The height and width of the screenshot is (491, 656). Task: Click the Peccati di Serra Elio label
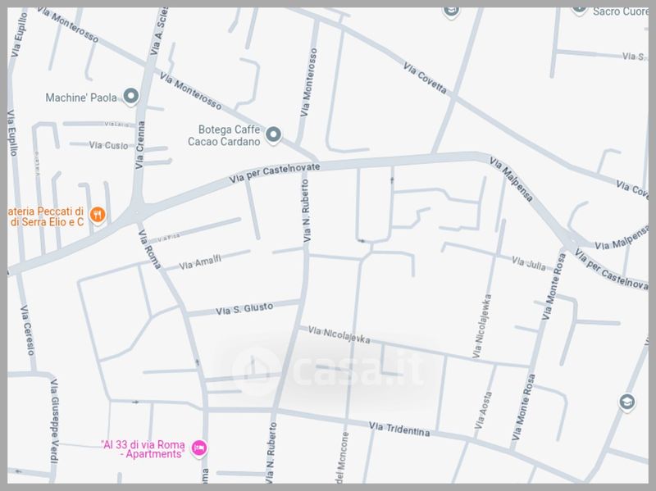pos(45,216)
